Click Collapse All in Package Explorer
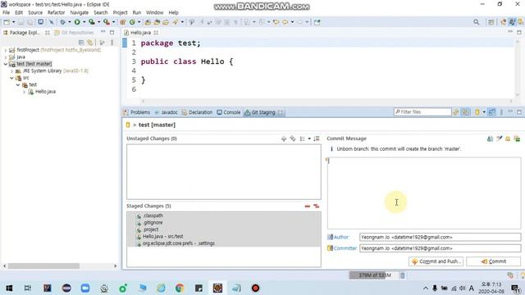The height and width of the screenshot is (295, 525). pyautogui.click(x=81, y=43)
